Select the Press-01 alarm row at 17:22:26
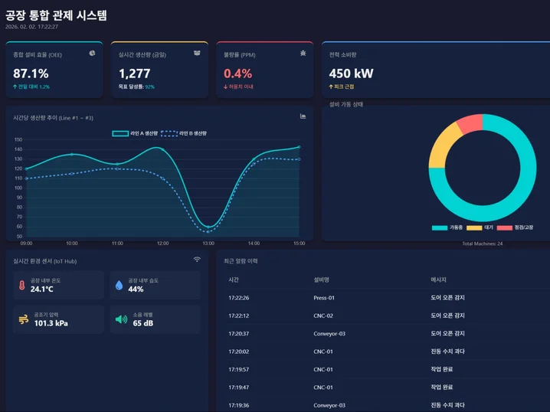 point(383,297)
